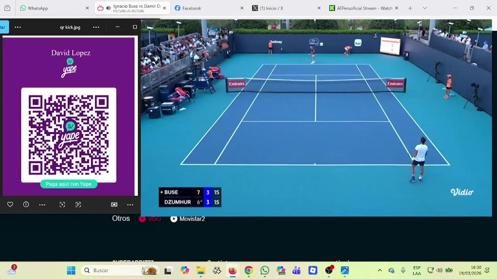Click the Paga aquí con Yape label
This screenshot has width=497, height=279.
[x=69, y=184]
